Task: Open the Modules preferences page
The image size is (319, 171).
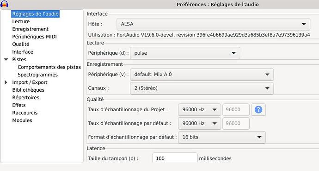Action: [x=22, y=120]
